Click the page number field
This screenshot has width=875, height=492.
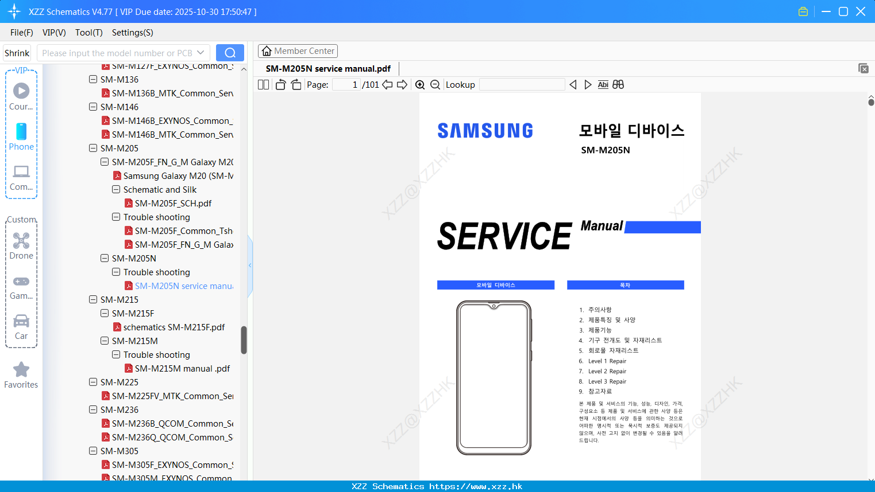346,84
